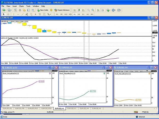The height and width of the screenshot is (119, 159).
Task: Switch chart to Candlesticks
Action: [x=79, y=10]
